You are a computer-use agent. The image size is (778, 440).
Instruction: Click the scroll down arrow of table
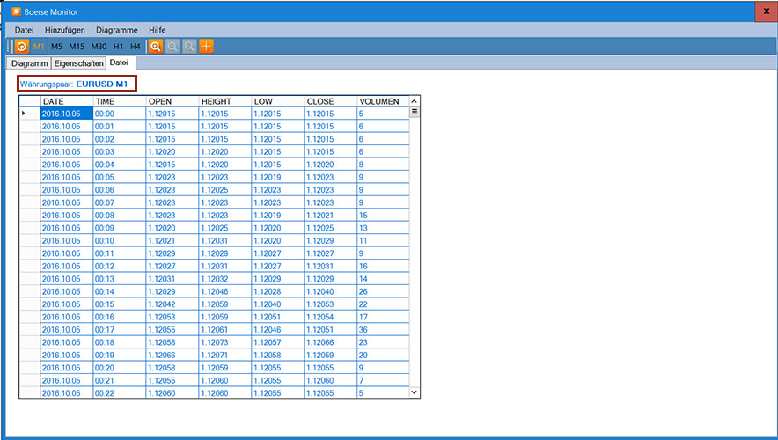tap(415, 392)
